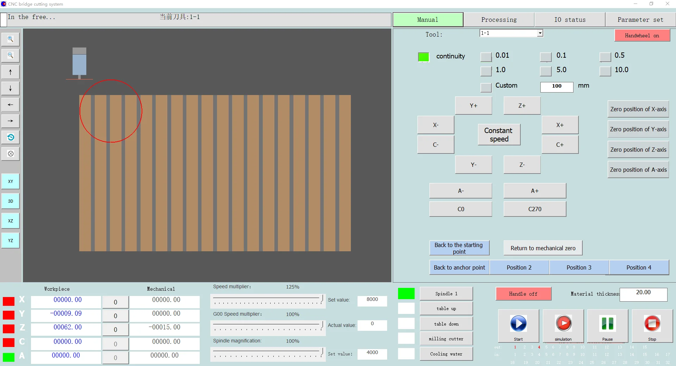
Task: Open the Parameter set tab
Action: (640, 20)
